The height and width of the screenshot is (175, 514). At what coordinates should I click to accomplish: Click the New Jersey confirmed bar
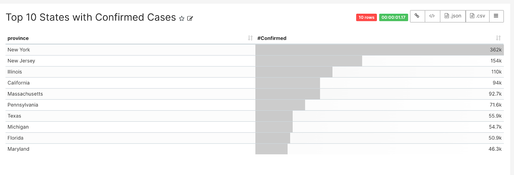[308, 61]
